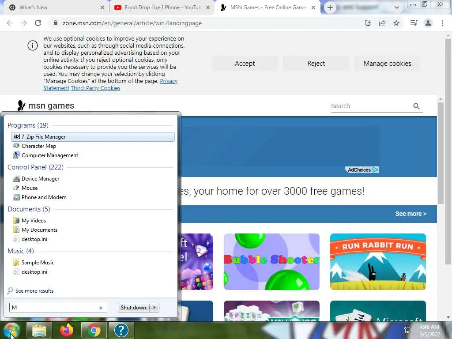452x339 pixels.
Task: Open desktop.ini under Music
Action: coord(93,271)
